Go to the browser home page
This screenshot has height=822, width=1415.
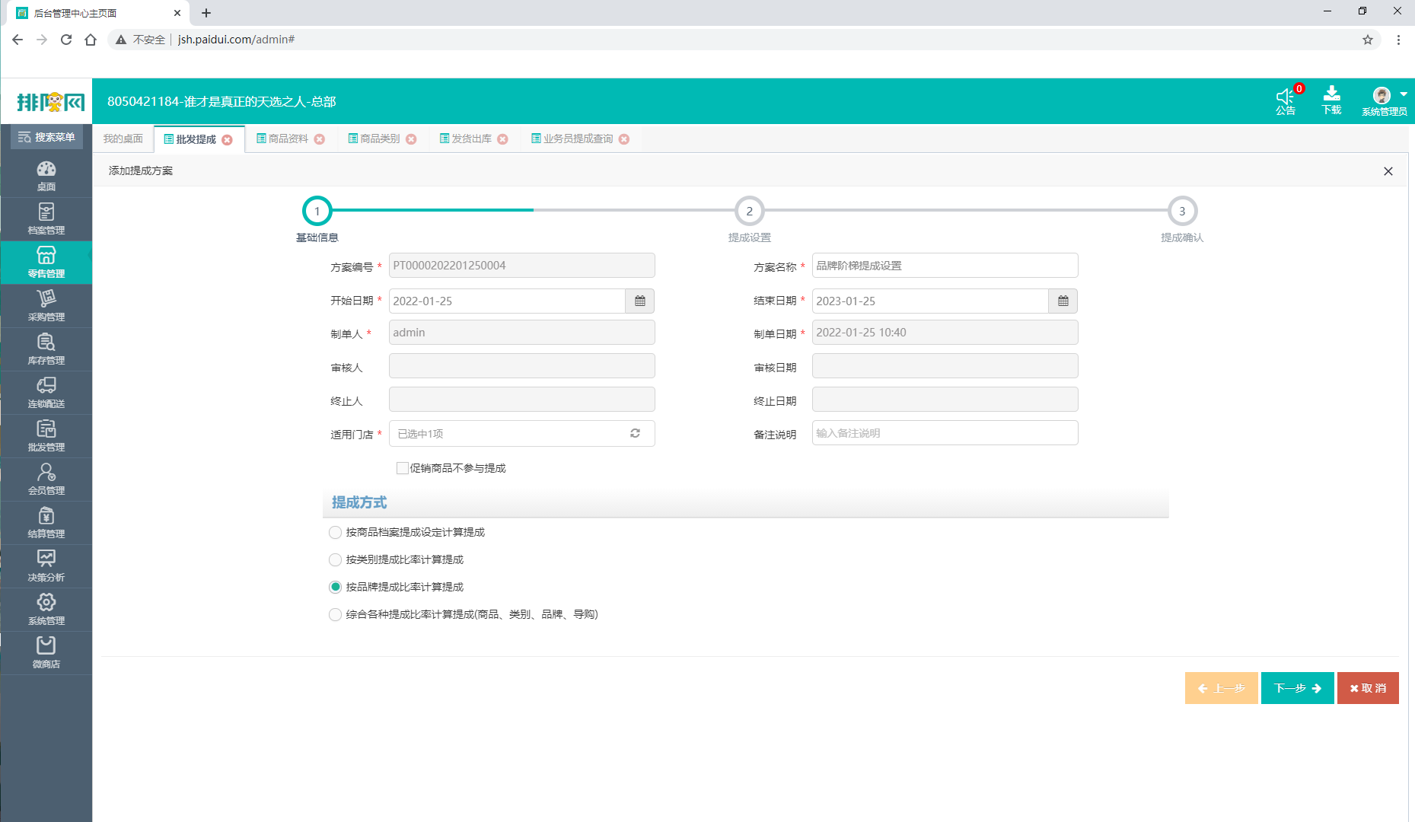click(91, 40)
